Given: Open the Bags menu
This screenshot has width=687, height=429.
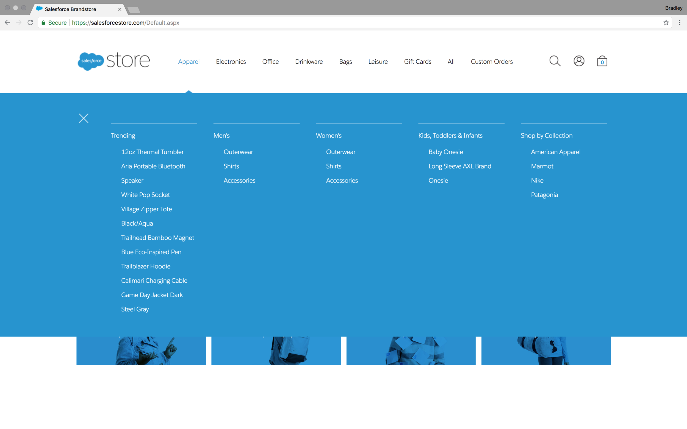Looking at the screenshot, I should (345, 61).
